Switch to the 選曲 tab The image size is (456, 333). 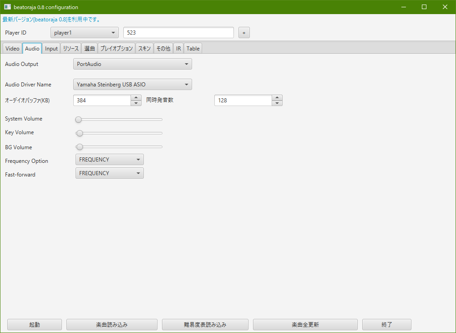(90, 49)
